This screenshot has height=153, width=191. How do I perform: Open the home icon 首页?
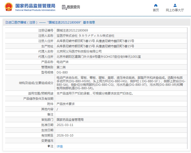click(x=156, y=5)
